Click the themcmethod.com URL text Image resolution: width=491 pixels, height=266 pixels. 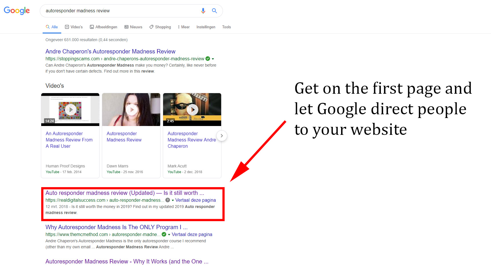(103, 234)
